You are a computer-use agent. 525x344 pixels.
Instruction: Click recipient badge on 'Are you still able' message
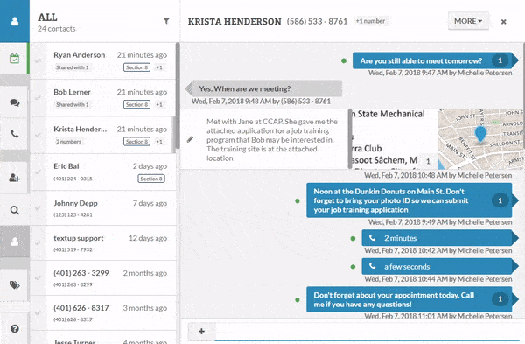click(500, 60)
